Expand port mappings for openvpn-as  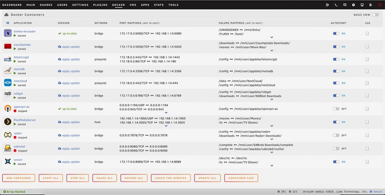click(166, 113)
